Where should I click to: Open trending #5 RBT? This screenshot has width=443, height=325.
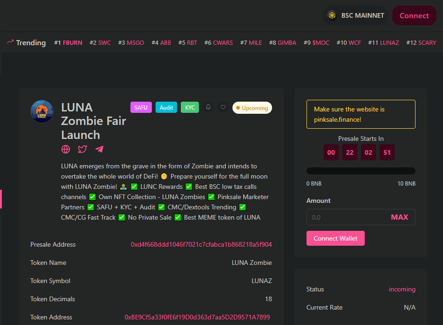coord(188,43)
